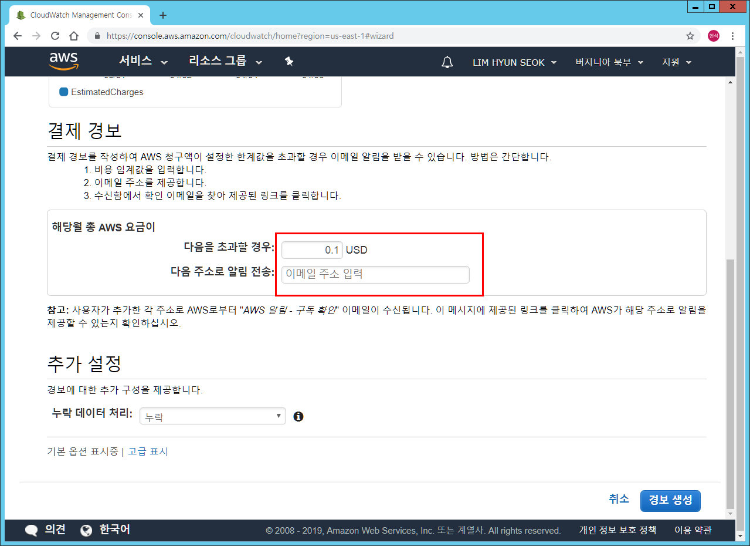Select the CloudWatch Management Console tab

(79, 15)
